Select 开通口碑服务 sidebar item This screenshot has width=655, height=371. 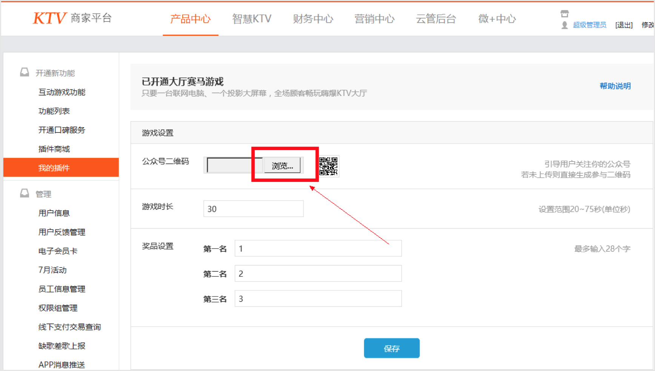[x=62, y=130]
